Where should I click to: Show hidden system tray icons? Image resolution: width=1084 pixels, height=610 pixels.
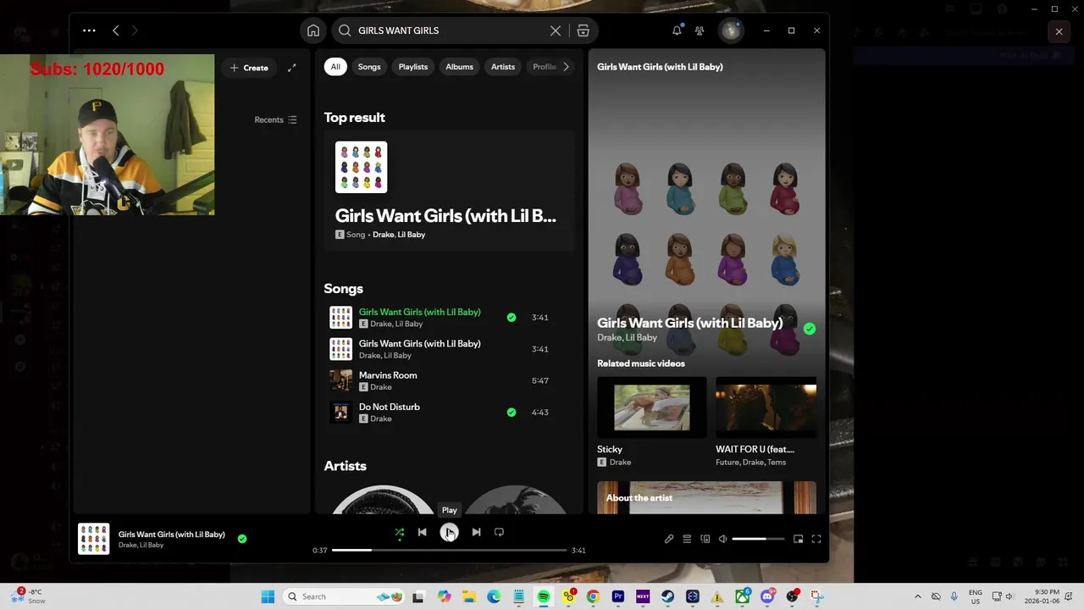pyautogui.click(x=918, y=596)
